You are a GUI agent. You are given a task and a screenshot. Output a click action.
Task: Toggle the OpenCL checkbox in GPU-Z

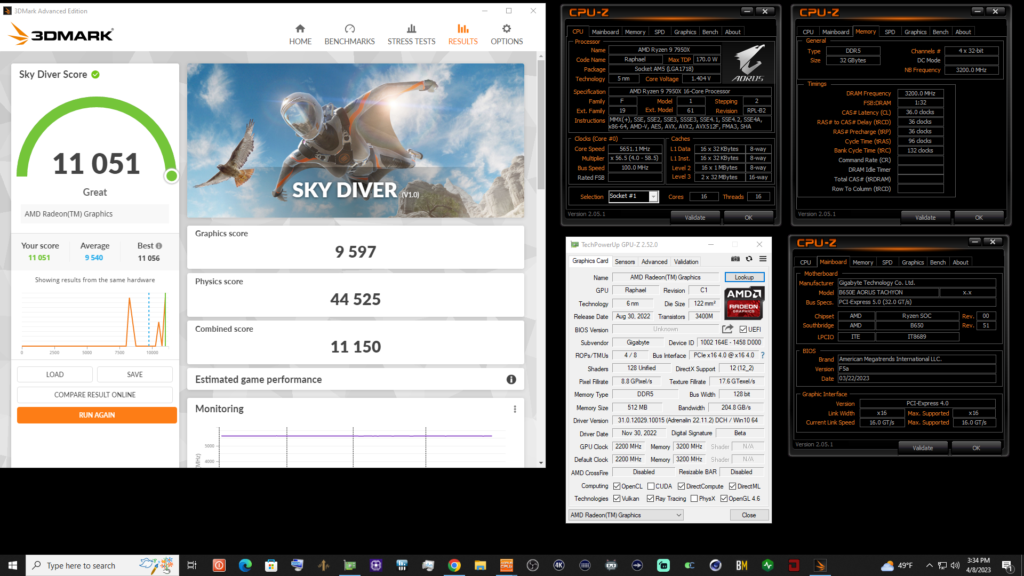point(617,486)
